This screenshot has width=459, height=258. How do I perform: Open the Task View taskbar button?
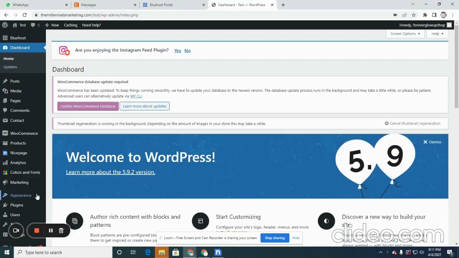133,253
